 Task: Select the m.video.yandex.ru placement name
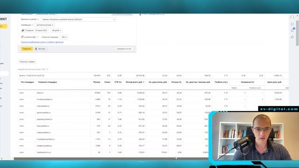click(x=44, y=99)
